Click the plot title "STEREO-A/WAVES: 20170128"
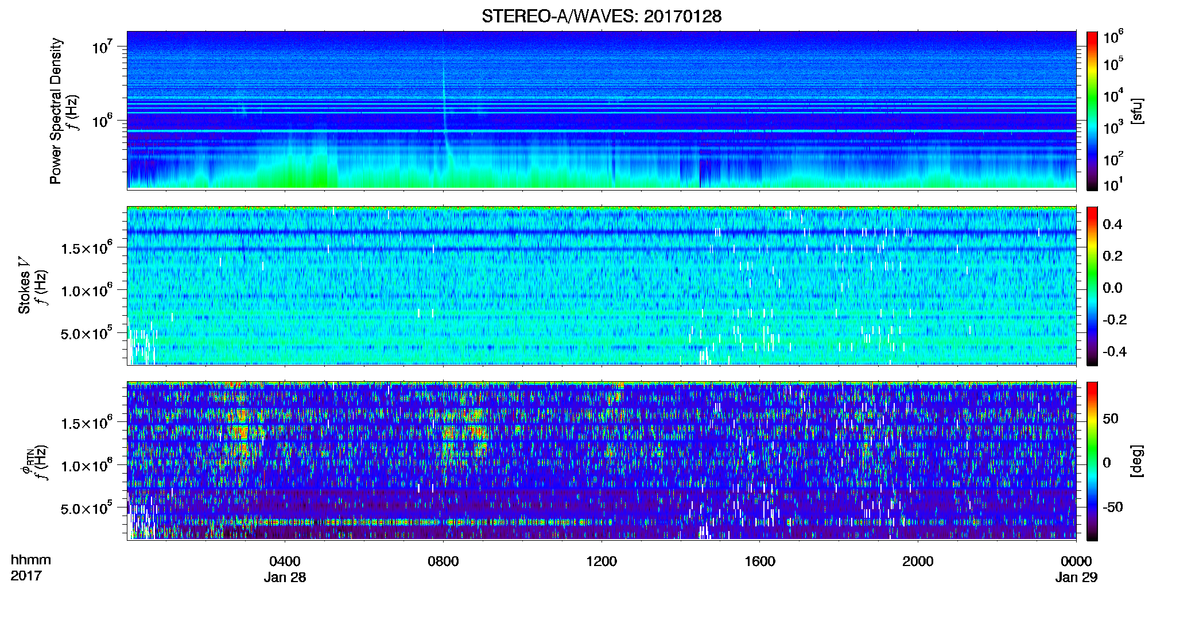This screenshot has height=620, width=1203. click(x=601, y=16)
